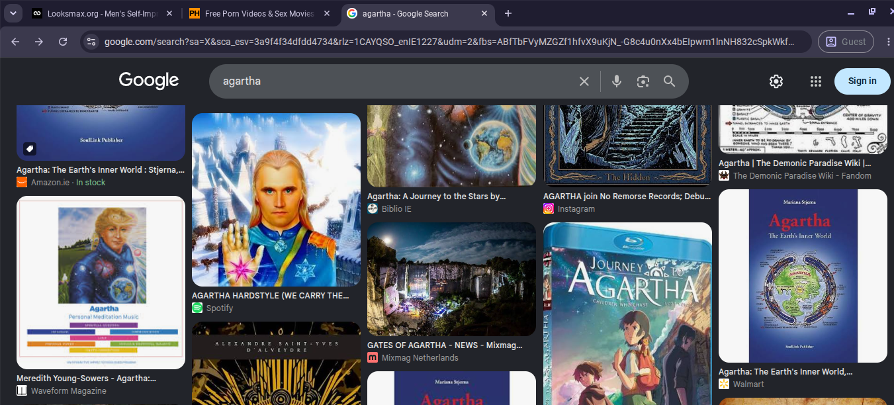Click the Mixmag Netherlands favicon
Screen dimensions: 894x405
[x=373, y=357]
